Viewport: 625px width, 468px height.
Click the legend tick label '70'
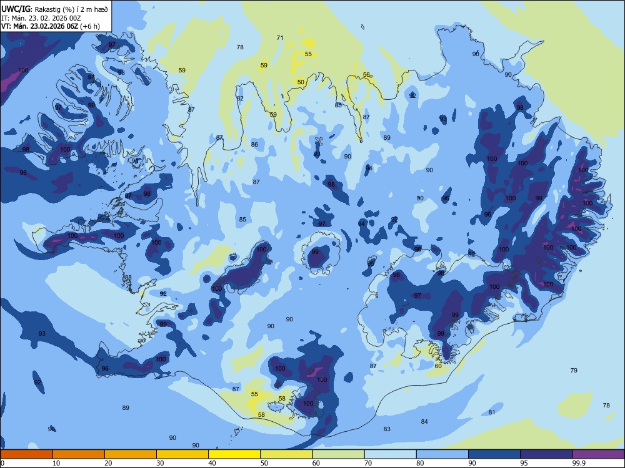(x=368, y=463)
